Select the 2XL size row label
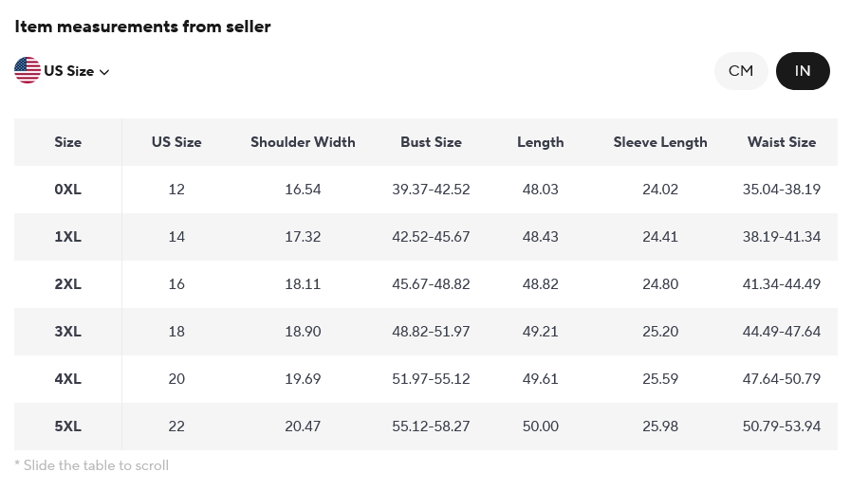Image resolution: width=851 pixels, height=490 pixels. pyautogui.click(x=68, y=284)
